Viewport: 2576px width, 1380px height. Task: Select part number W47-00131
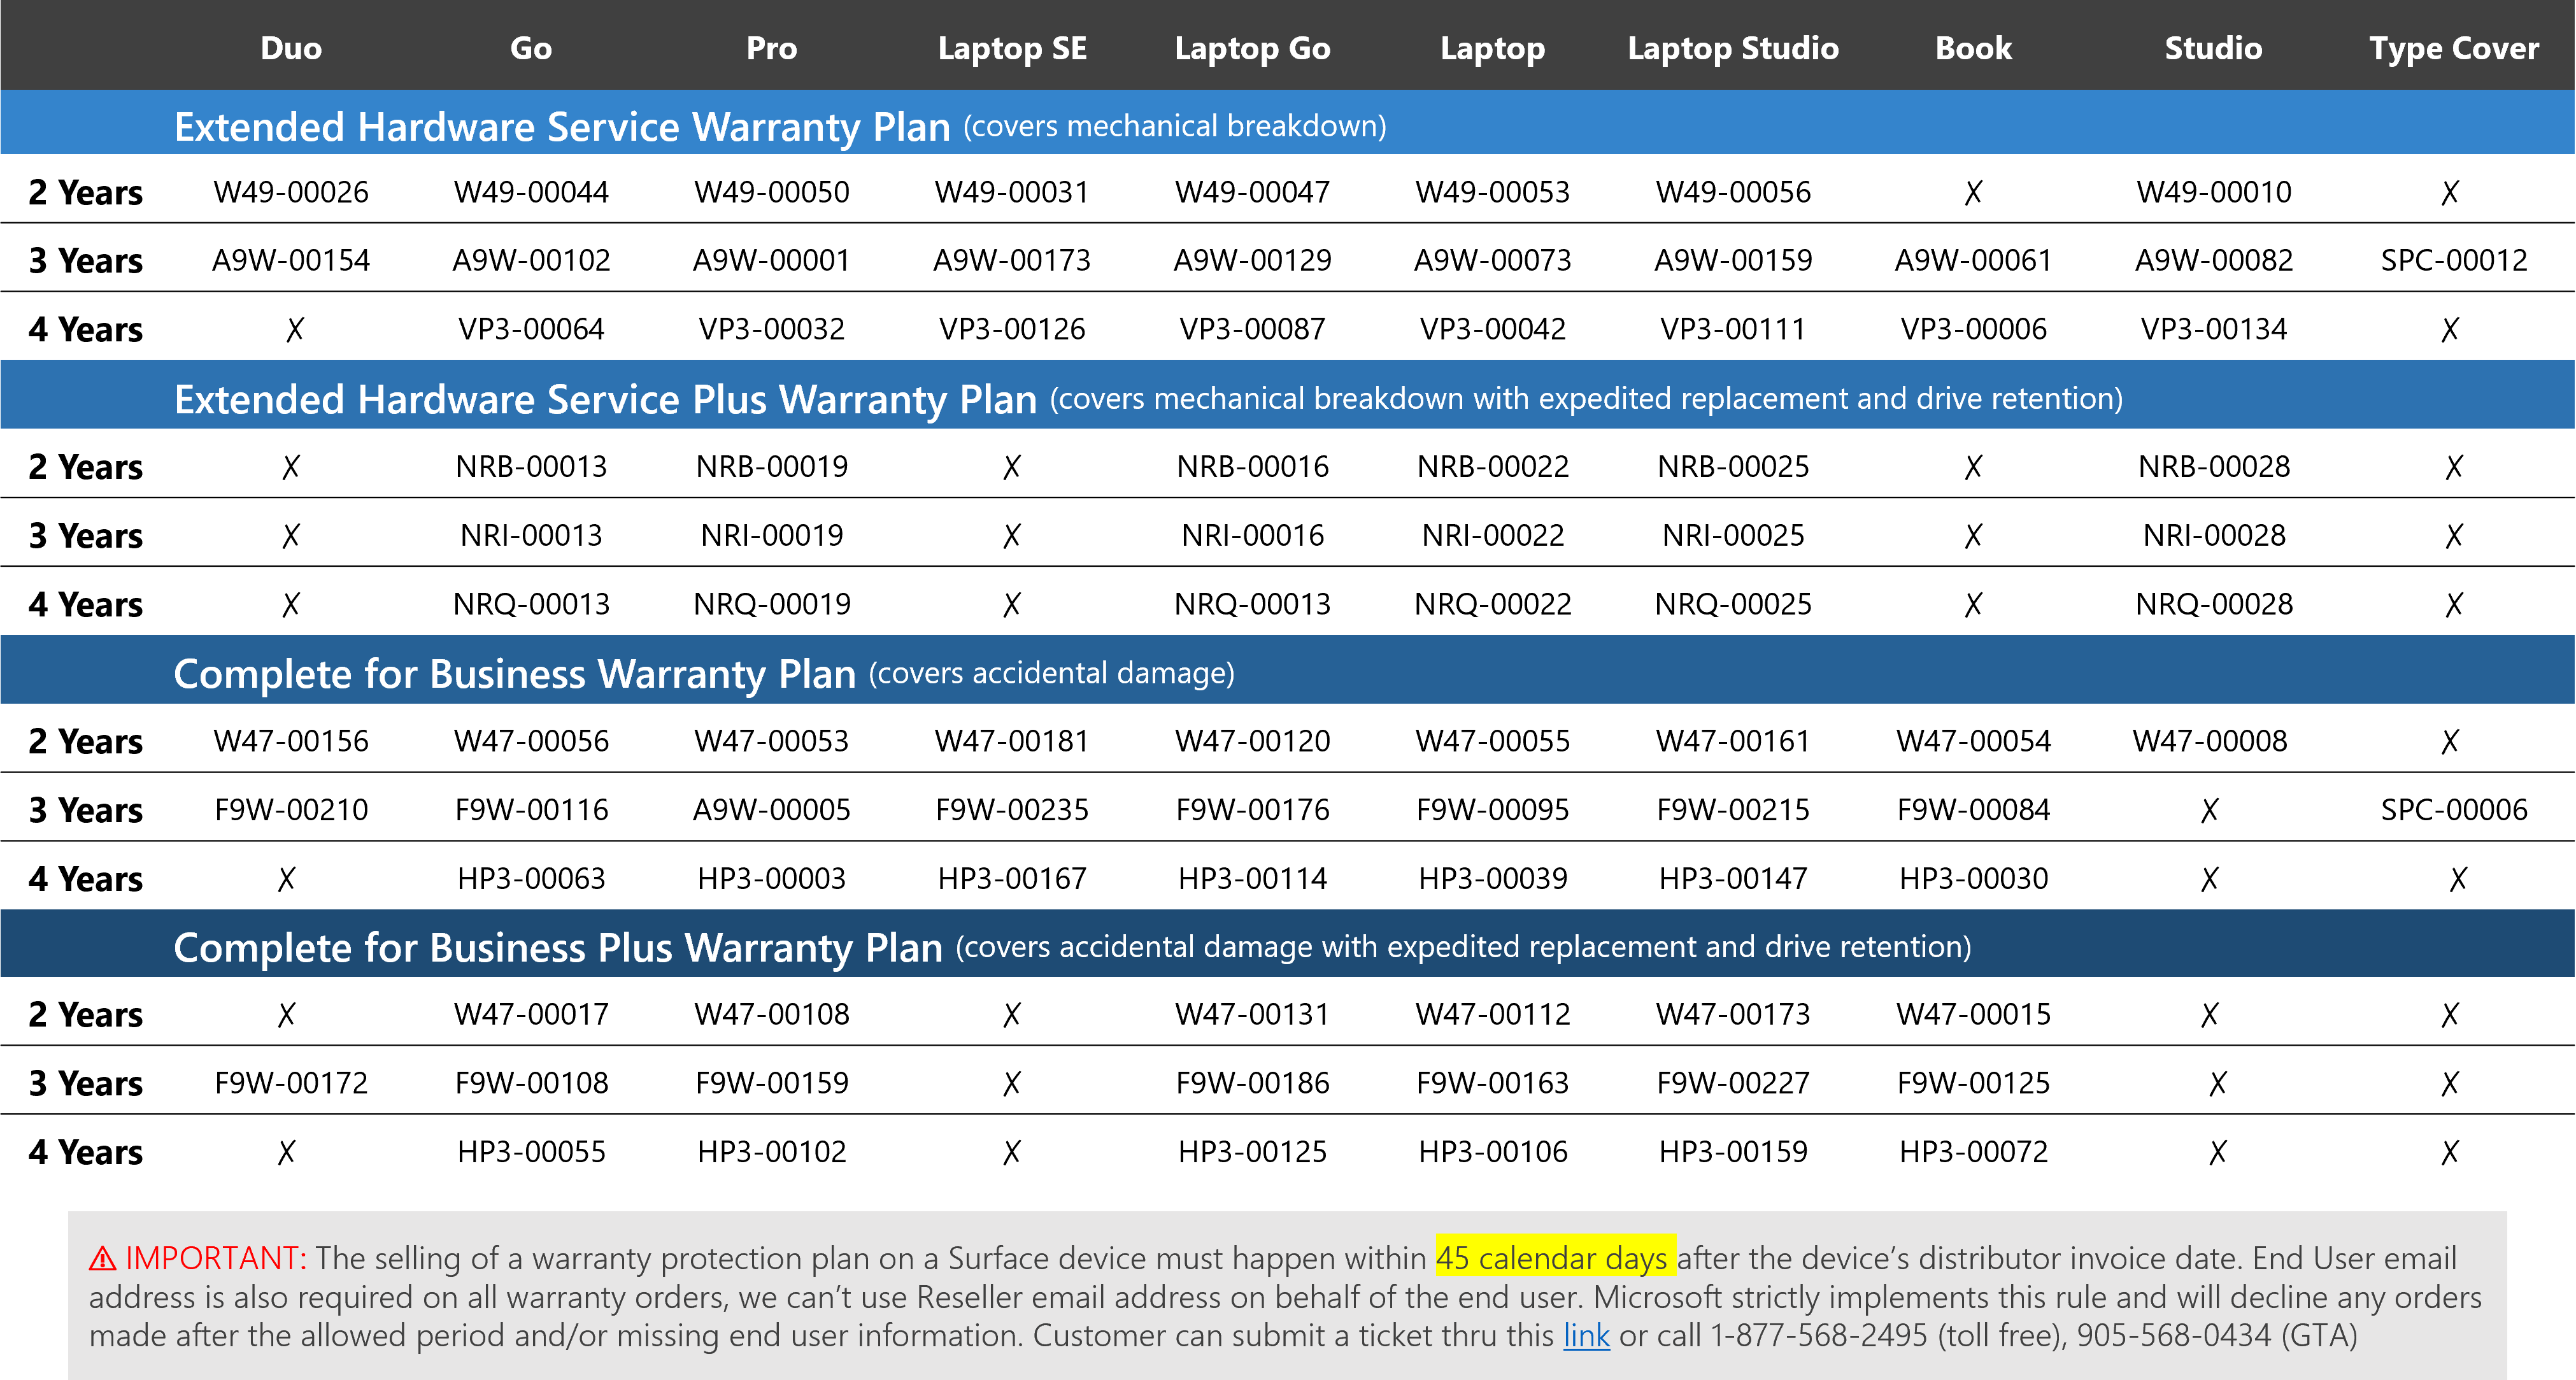click(1252, 1014)
